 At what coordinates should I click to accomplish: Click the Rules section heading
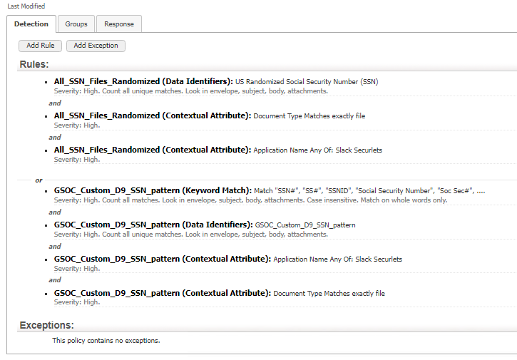[x=34, y=65]
